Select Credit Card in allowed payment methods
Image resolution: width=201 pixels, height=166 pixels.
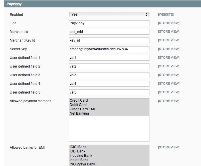click(79, 100)
